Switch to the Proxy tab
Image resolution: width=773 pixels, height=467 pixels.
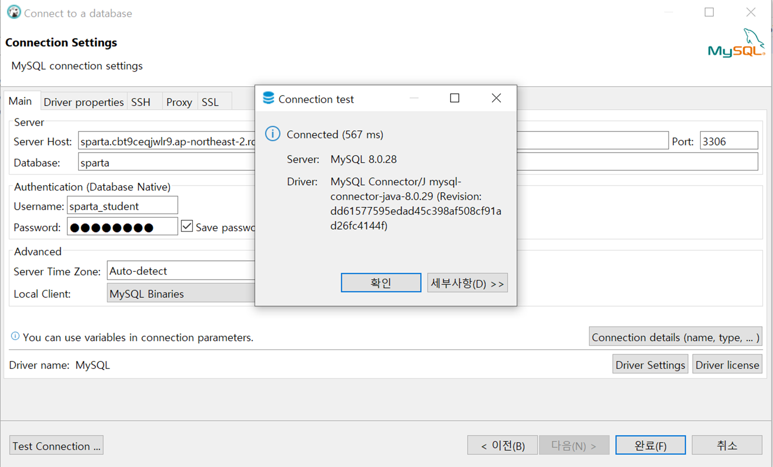point(179,102)
